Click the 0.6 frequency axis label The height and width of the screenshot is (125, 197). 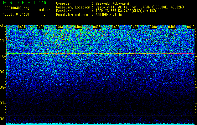pyautogui.click(x=3, y=119)
